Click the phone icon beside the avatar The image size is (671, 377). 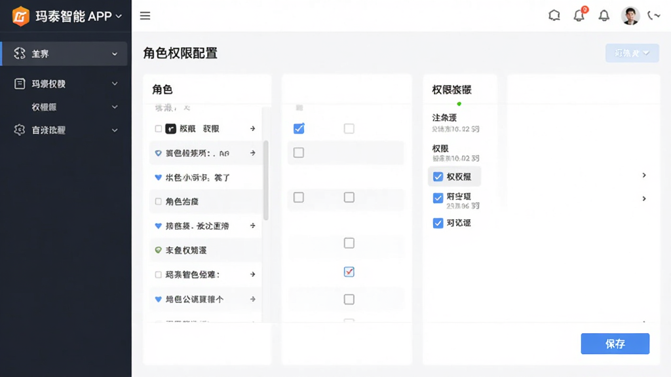tap(653, 16)
